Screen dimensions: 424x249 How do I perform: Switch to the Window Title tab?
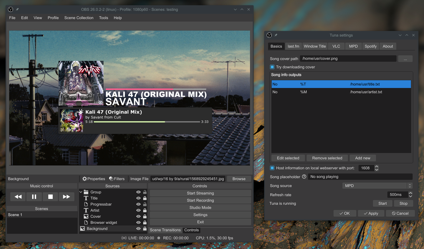point(315,46)
